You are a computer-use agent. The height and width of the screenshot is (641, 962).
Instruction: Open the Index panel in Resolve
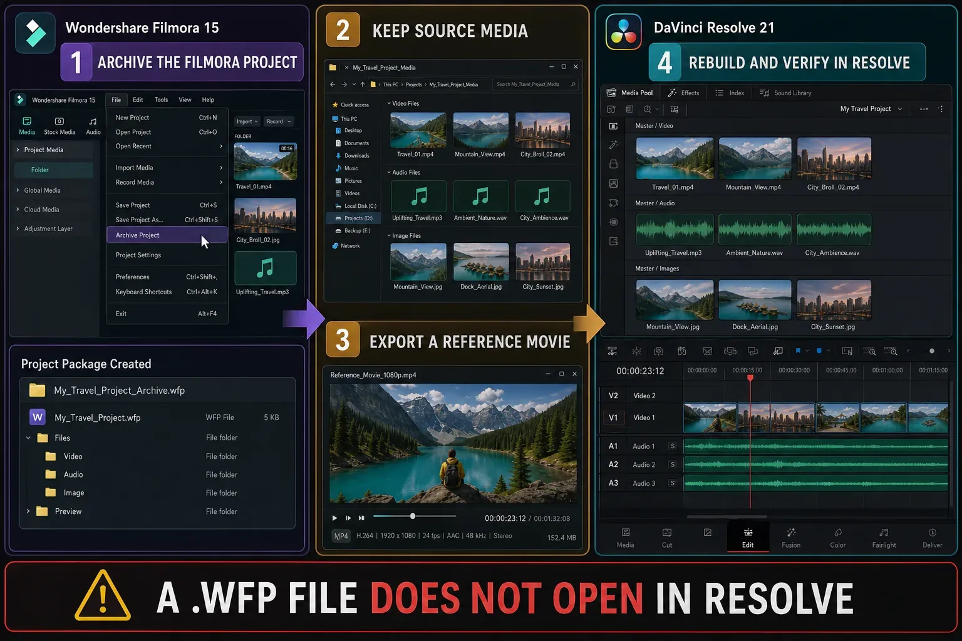730,93
